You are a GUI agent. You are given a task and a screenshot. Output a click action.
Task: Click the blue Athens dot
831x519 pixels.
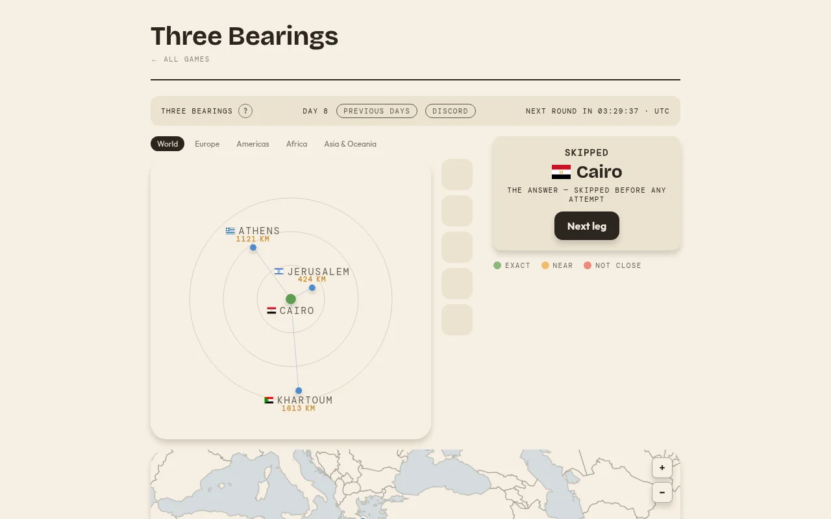pyautogui.click(x=253, y=247)
